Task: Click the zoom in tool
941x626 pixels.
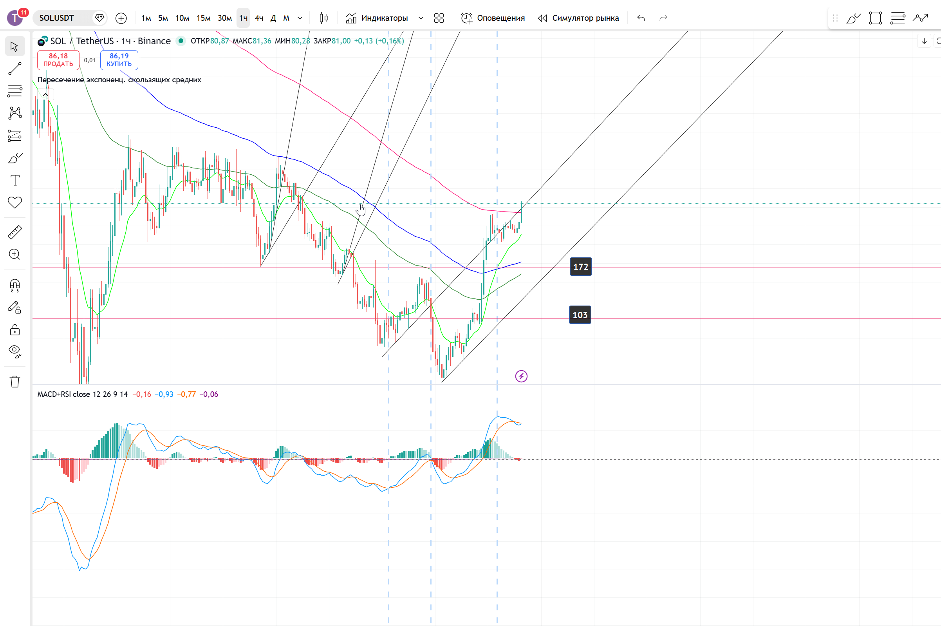Action: [x=15, y=254]
